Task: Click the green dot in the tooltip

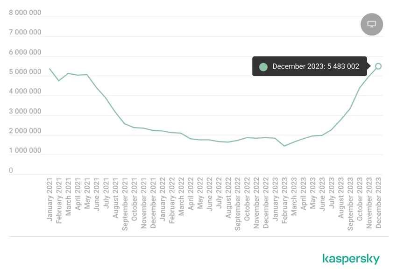Action: (x=263, y=67)
